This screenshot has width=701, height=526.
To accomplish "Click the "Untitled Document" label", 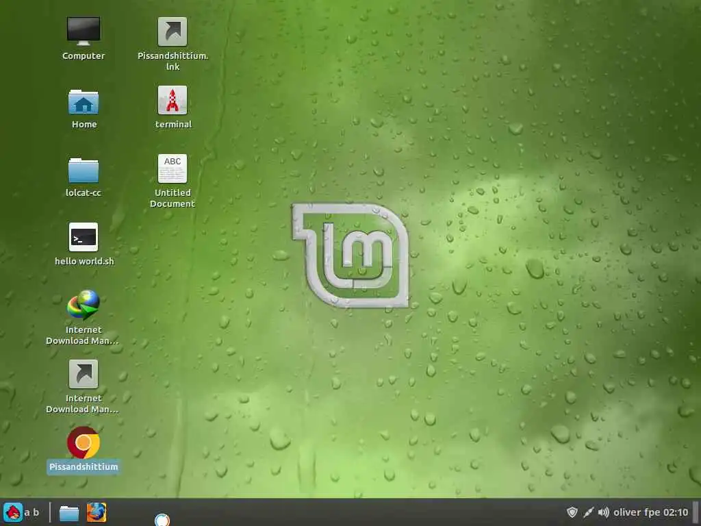I will 172,198.
